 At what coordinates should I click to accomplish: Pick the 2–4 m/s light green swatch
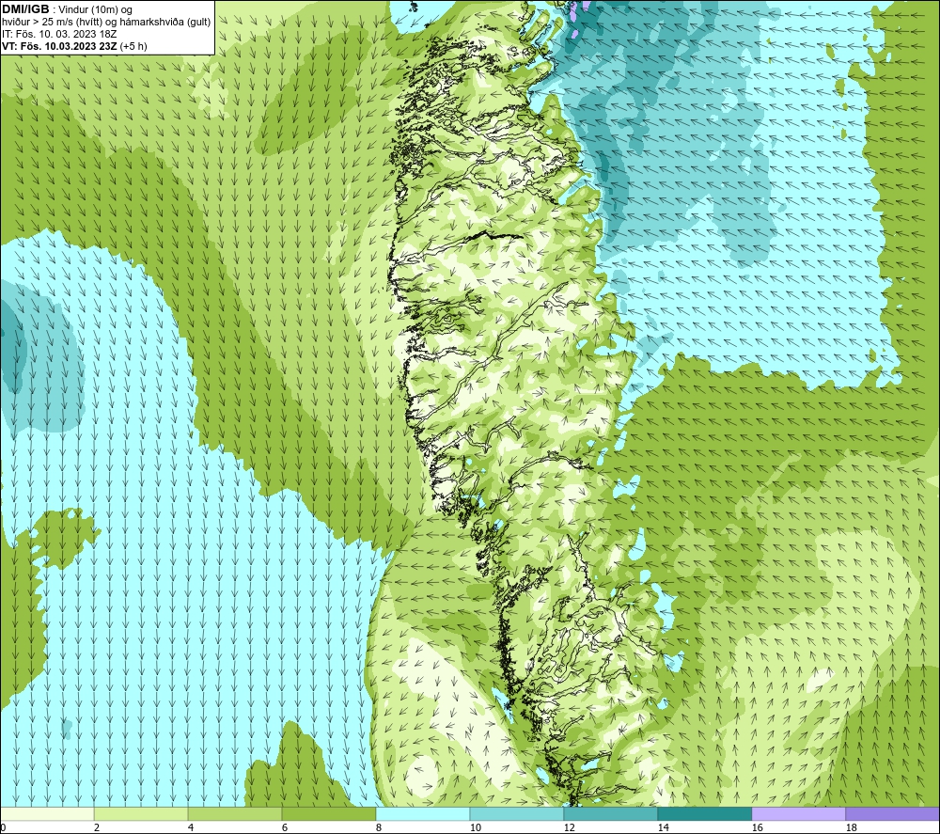coord(141,813)
